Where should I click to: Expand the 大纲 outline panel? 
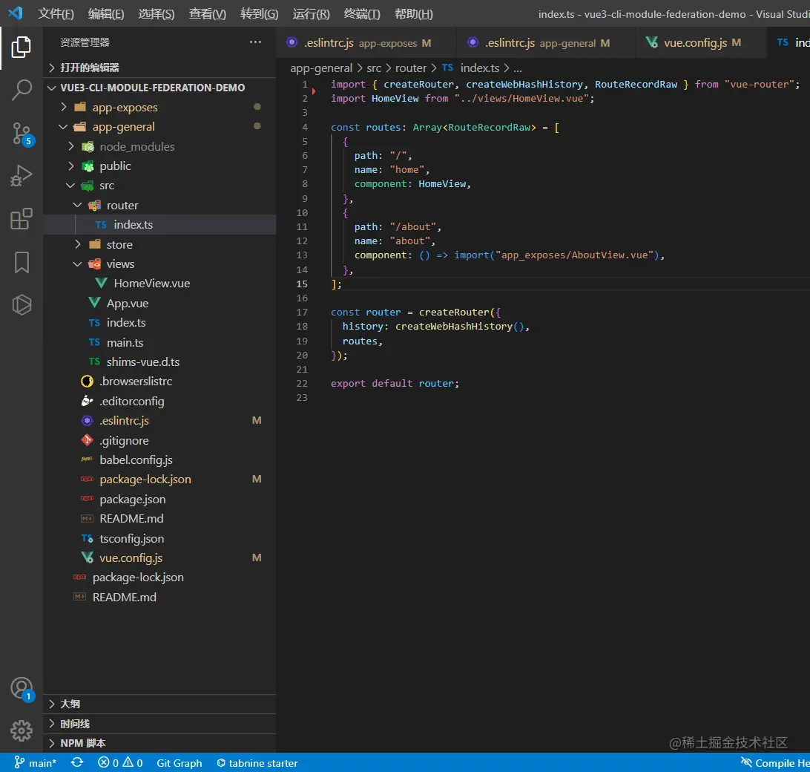[159, 704]
